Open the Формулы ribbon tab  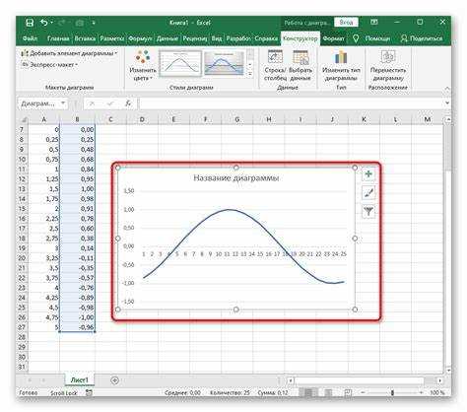point(140,38)
